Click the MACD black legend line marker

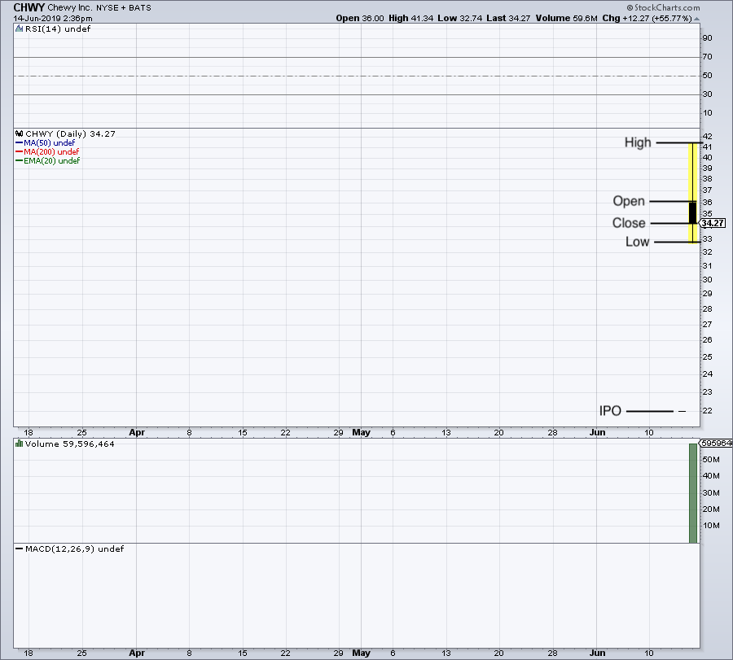coord(20,549)
